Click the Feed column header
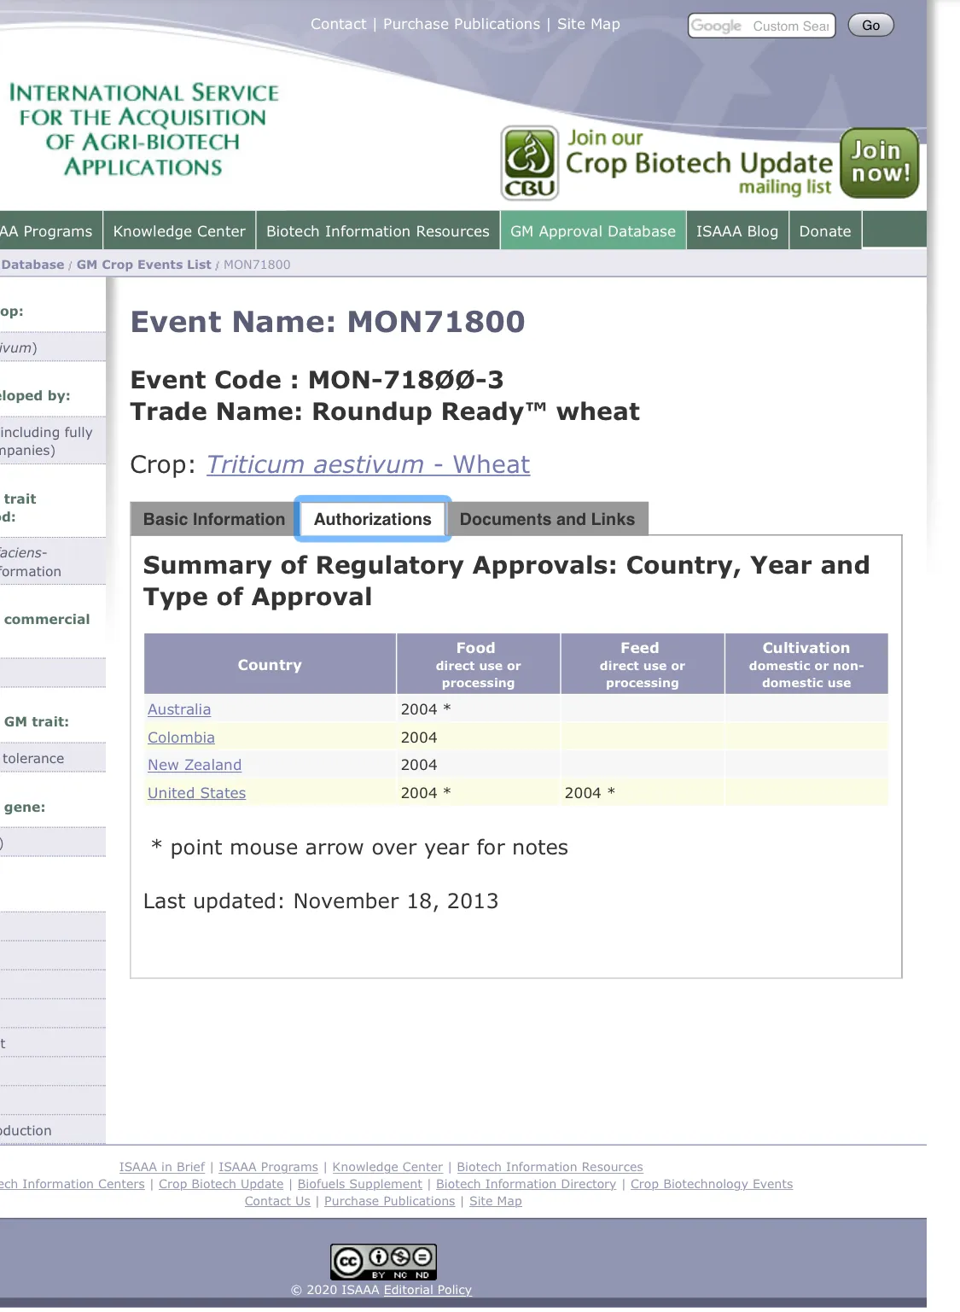 (x=642, y=664)
